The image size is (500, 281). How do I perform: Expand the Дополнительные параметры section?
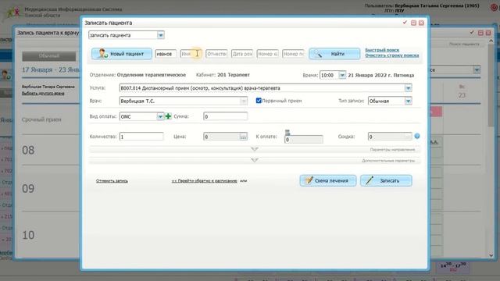click(x=255, y=160)
